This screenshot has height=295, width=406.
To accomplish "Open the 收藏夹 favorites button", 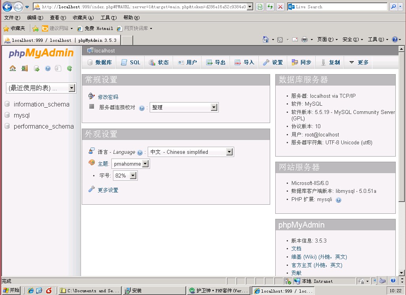I will (15, 28).
